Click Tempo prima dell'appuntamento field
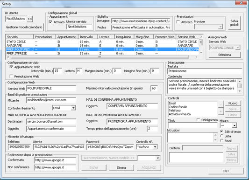249x180 pixels. (152, 129)
